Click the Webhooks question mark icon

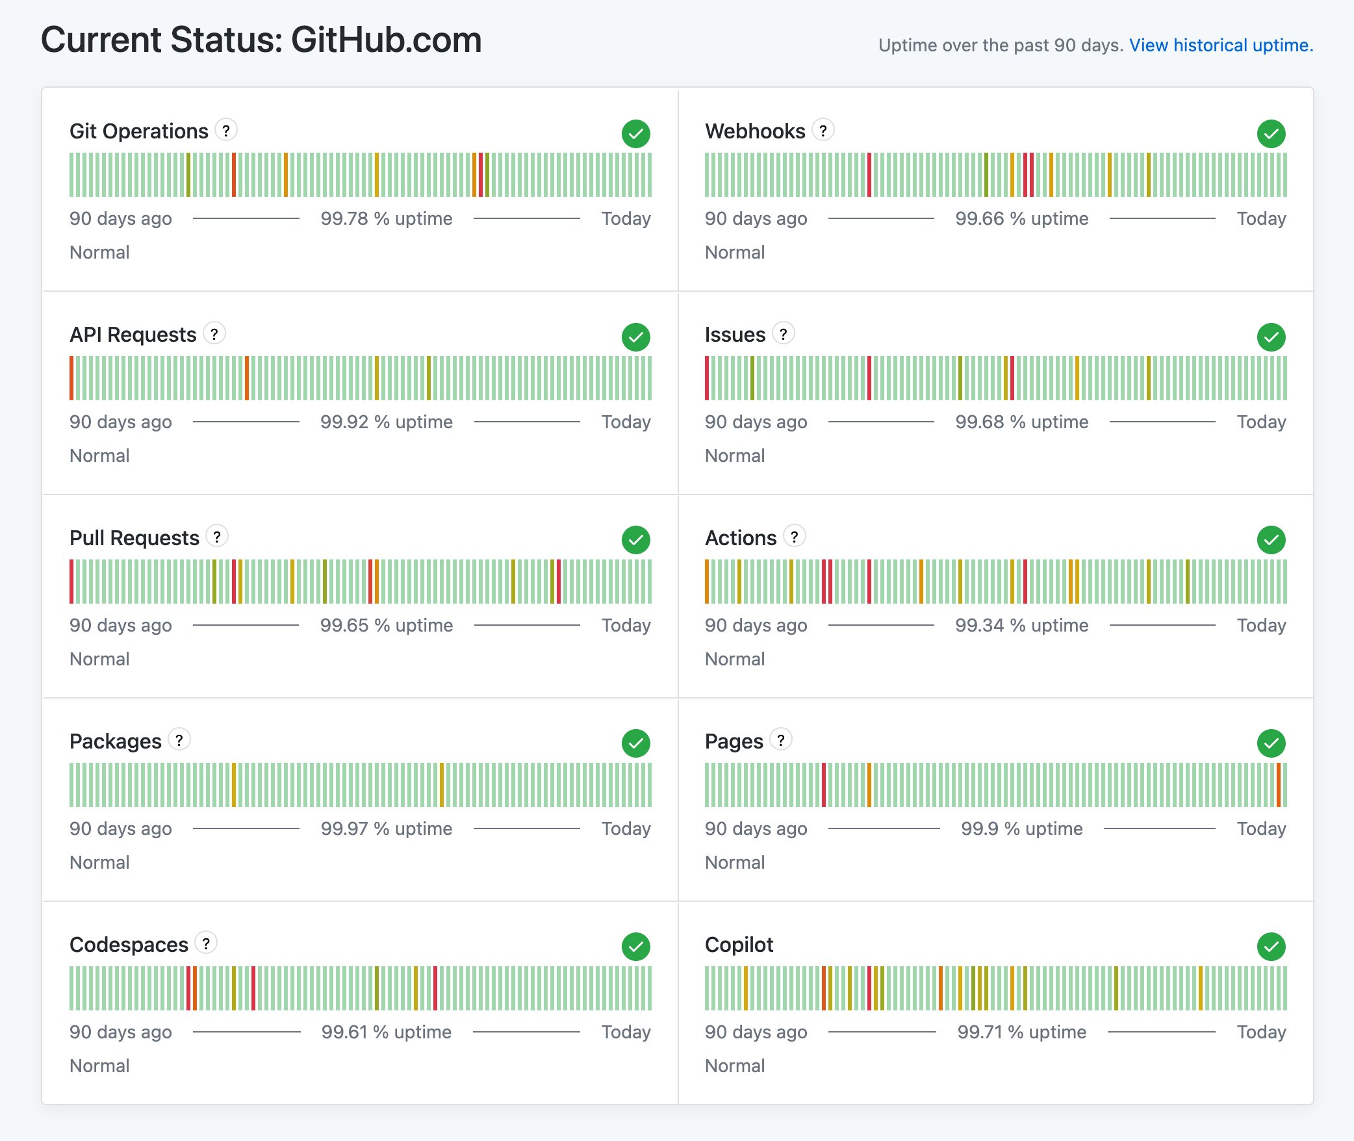tap(823, 130)
